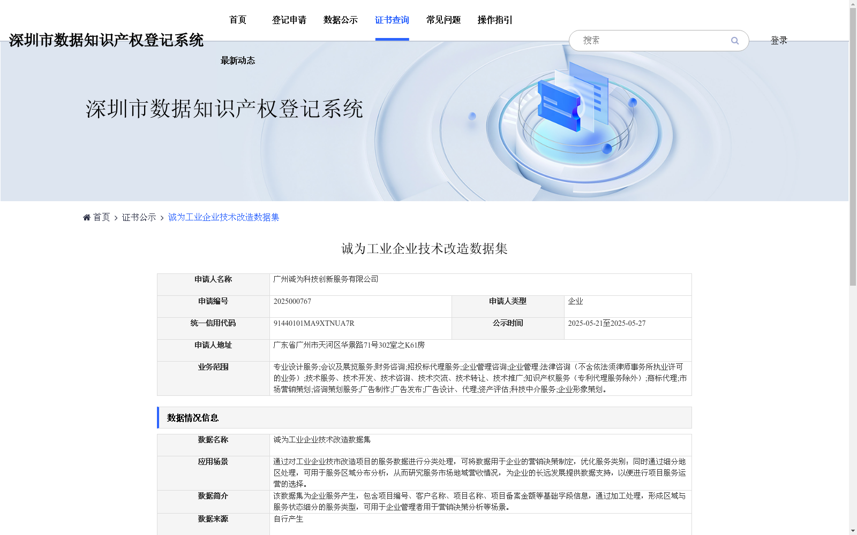Click the banner title 深圳市数据知识产权登记系统
The width and height of the screenshot is (857, 535).
click(224, 109)
